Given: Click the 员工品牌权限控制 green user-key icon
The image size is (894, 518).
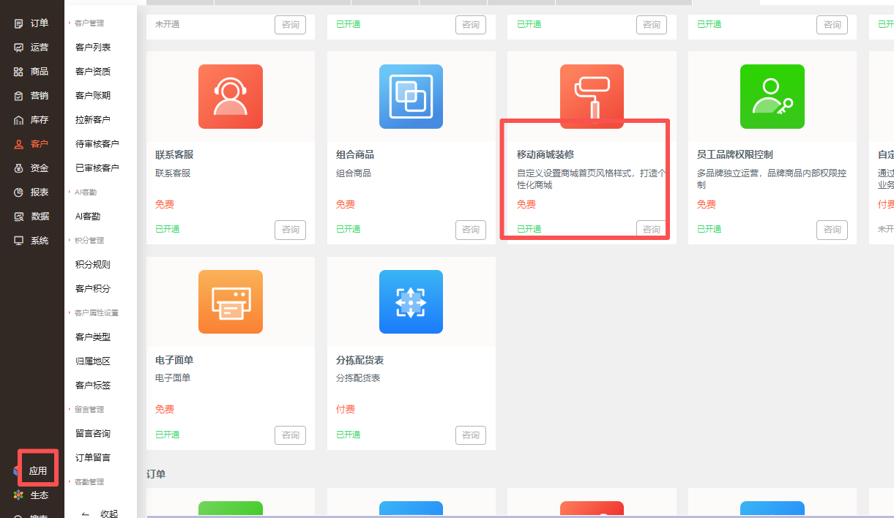Looking at the screenshot, I should coord(772,97).
